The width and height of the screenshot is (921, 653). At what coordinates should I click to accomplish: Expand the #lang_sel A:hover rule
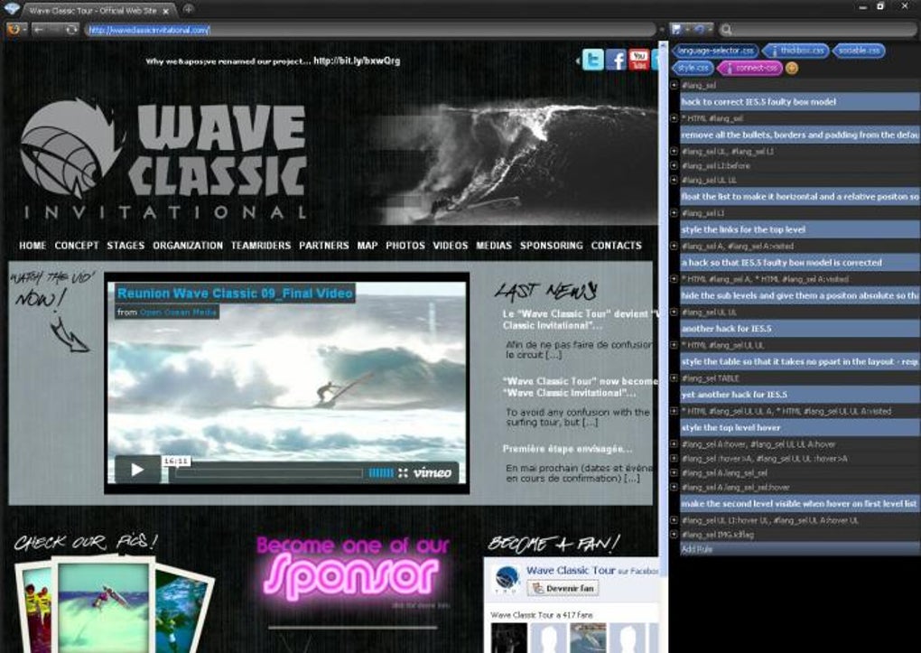pos(674,443)
